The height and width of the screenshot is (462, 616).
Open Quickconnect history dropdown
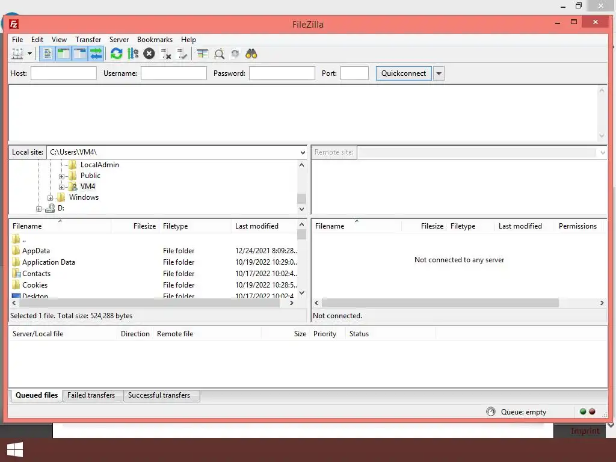pyautogui.click(x=439, y=73)
